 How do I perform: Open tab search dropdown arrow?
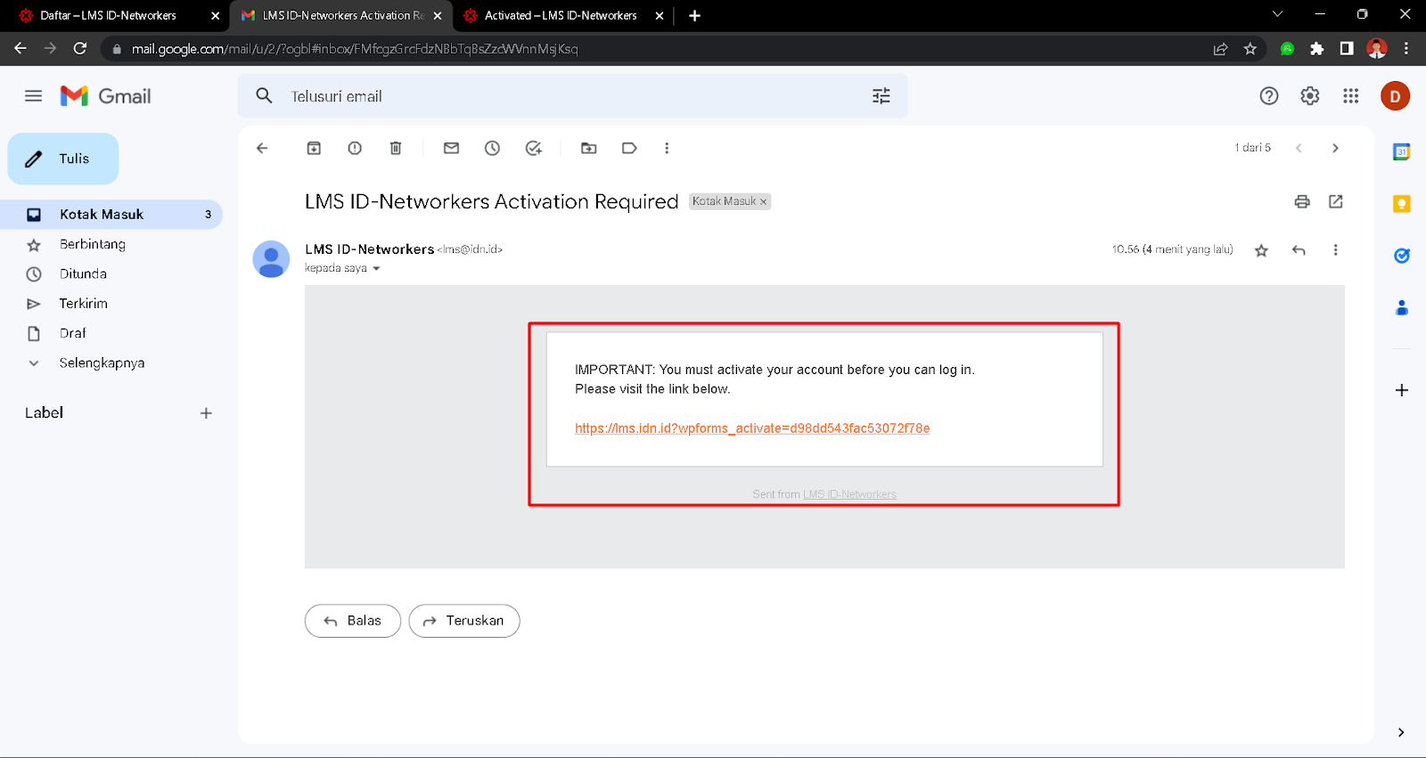point(1277,14)
